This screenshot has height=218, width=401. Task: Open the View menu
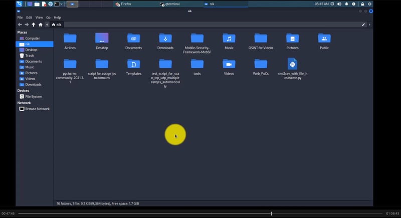pos(39,18)
